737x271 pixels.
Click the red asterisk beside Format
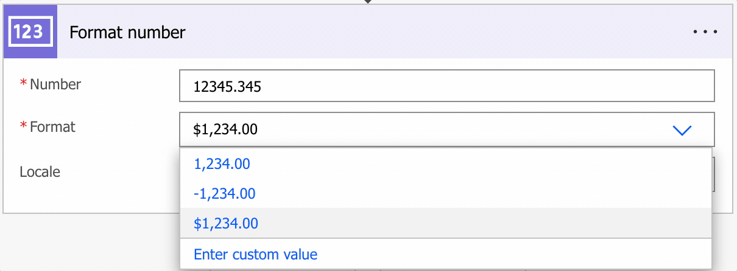coord(24,127)
